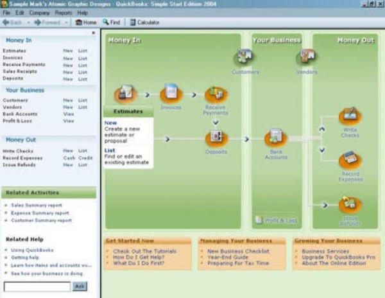Viewport: 385px width, 298px height.
Task: Click List next to Issue Refunds
Action: 83,165
